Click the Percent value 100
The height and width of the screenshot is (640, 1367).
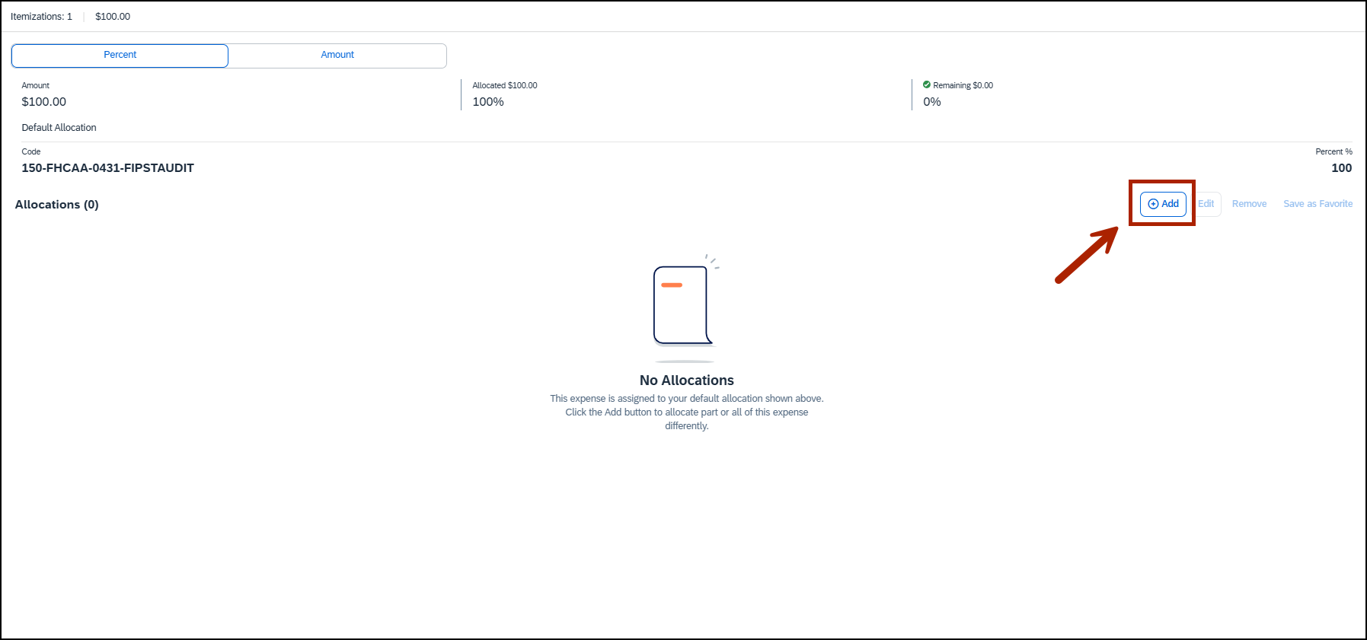point(1341,168)
